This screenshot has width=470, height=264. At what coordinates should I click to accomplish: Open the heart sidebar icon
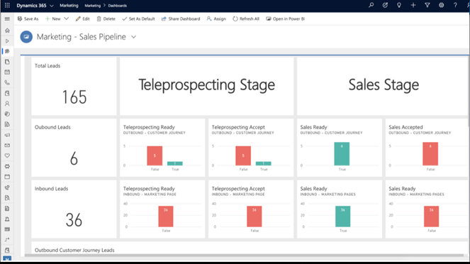[7, 155]
